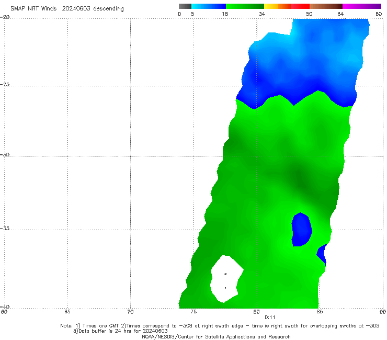
Task: Click the swath time label 'D:11'
Action: (x=270, y=318)
